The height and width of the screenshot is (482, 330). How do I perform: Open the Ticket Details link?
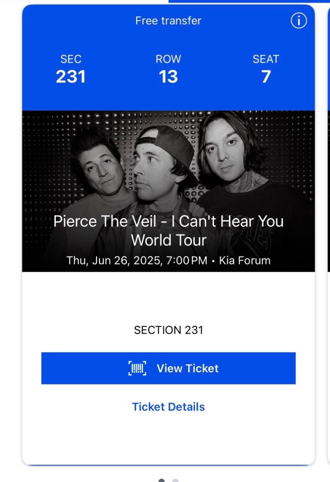click(168, 407)
